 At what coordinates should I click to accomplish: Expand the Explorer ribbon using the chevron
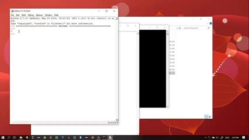click(207, 23)
